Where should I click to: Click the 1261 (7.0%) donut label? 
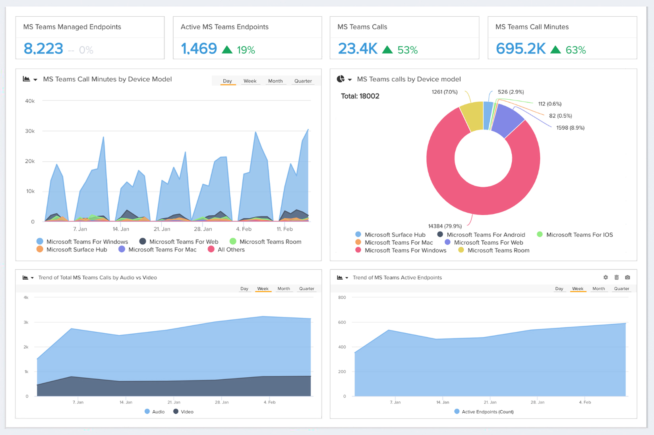[x=445, y=92]
